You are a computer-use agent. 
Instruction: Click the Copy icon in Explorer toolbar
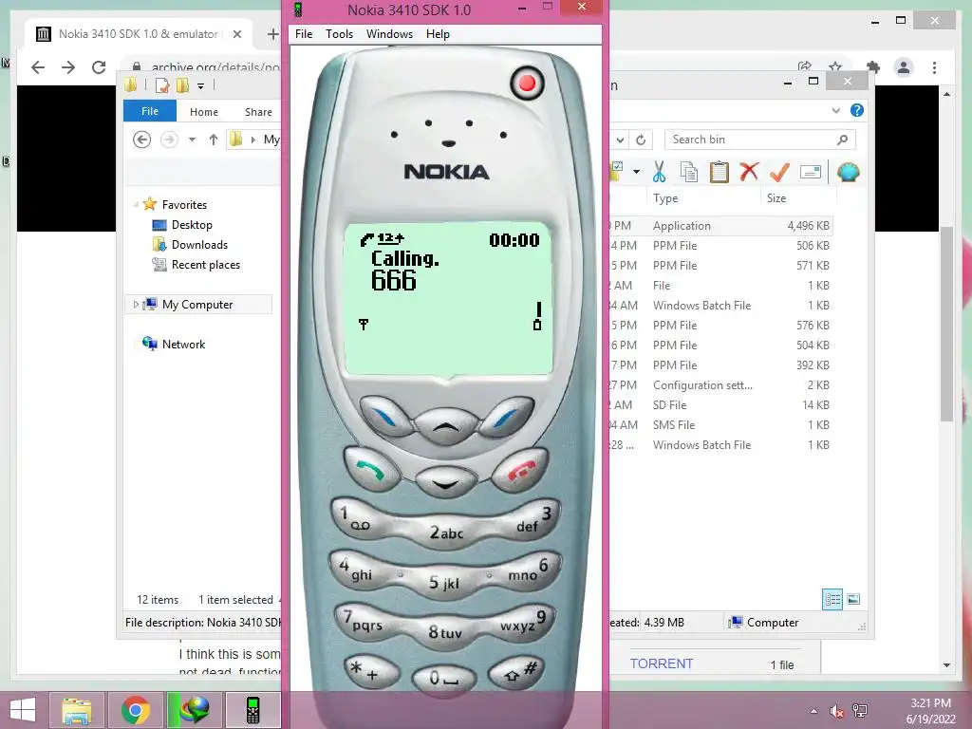689,172
